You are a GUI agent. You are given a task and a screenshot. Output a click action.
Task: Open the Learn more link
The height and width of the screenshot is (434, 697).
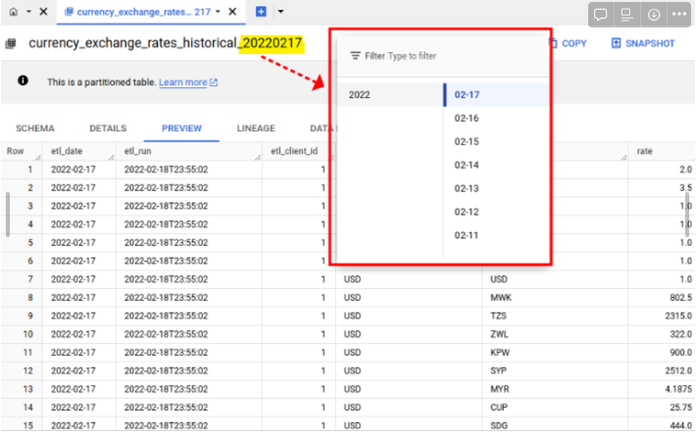188,82
